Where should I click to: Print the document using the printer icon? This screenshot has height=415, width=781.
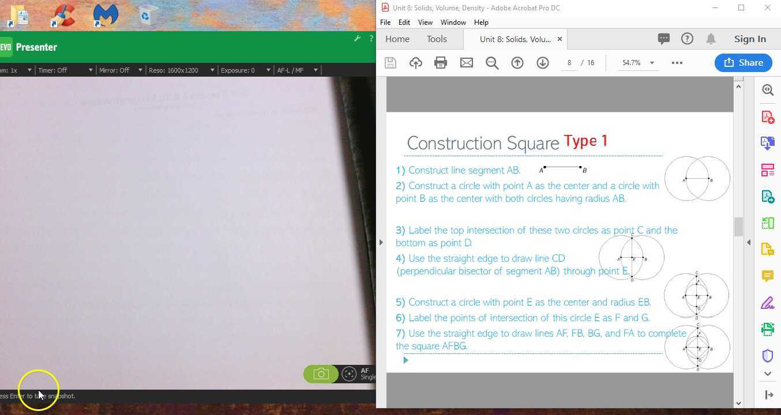coord(441,62)
